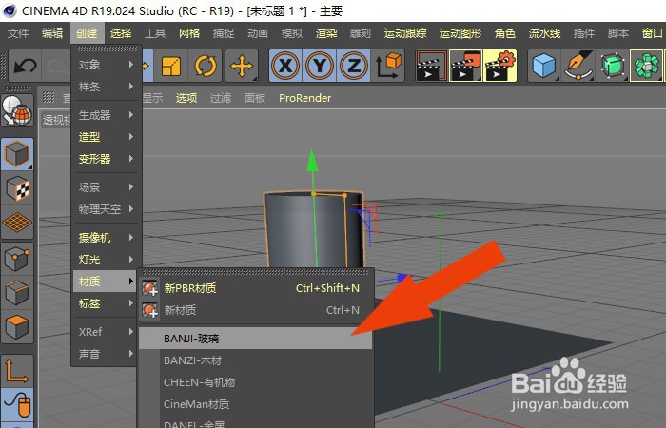This screenshot has width=666, height=428.
Task: Expand the 对象 submenu
Action: coord(107,65)
